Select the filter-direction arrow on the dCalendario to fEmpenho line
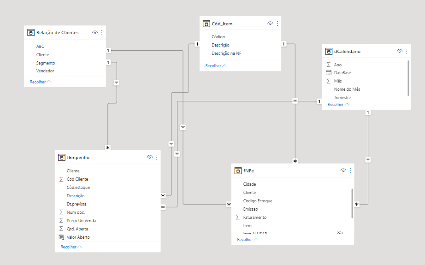Viewport: 425px width, 265px height. pos(177,153)
